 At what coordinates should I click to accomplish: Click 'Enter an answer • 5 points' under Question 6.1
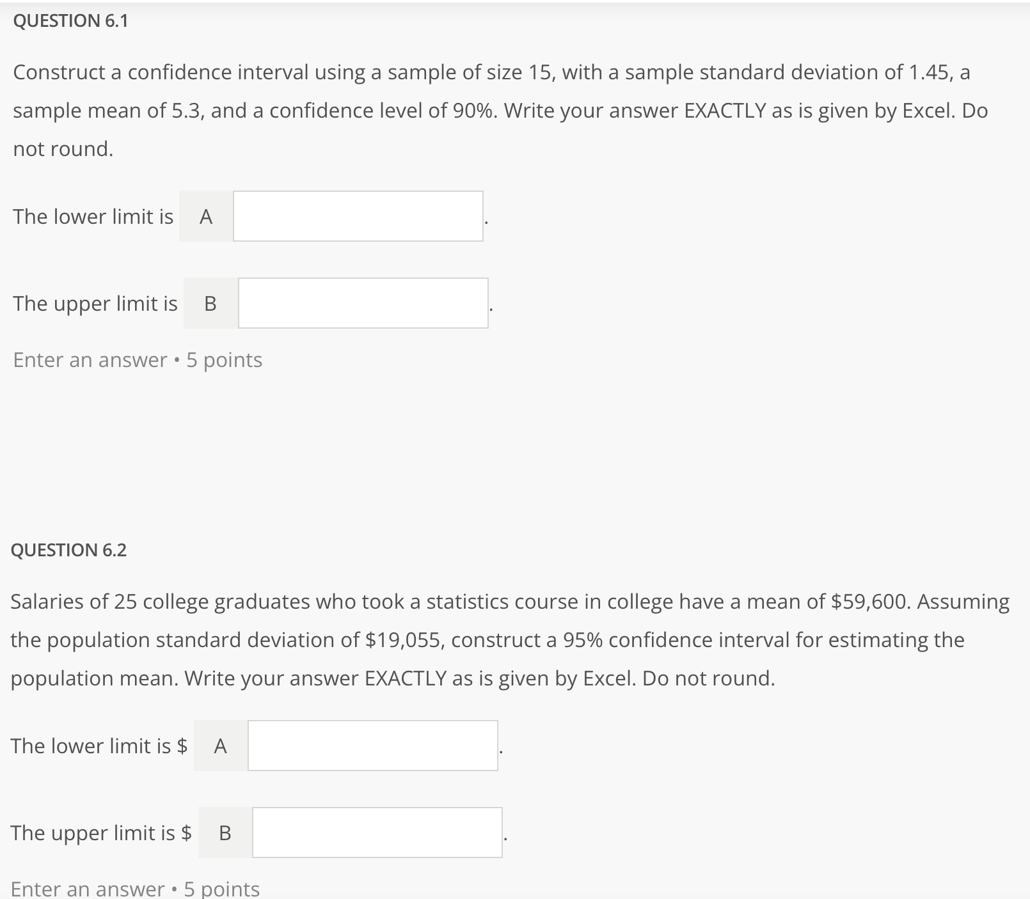coord(136,360)
